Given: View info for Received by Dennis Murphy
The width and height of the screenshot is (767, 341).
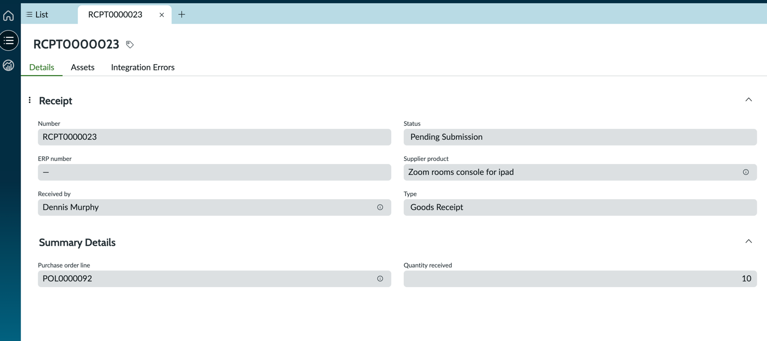Looking at the screenshot, I should coord(380,207).
